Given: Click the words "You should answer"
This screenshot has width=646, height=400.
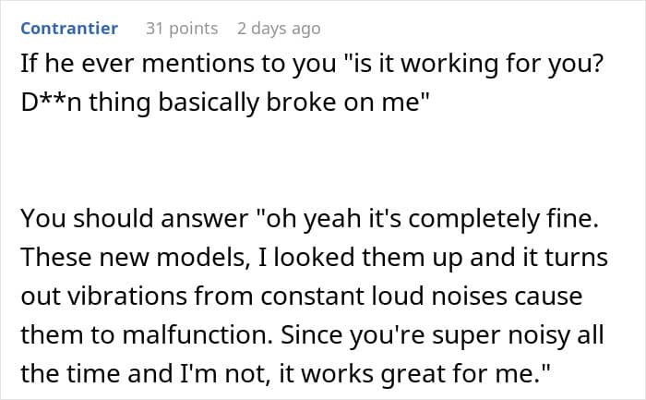Looking at the screenshot, I should (x=135, y=219).
